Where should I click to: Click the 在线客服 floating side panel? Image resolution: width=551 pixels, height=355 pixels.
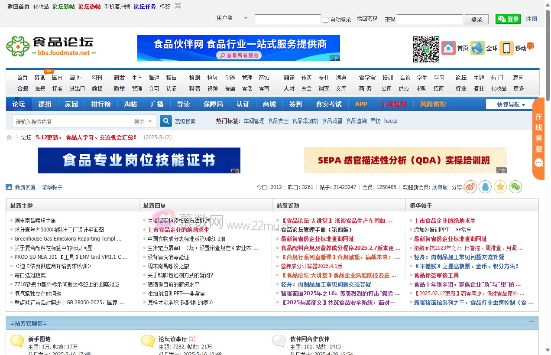click(538, 139)
